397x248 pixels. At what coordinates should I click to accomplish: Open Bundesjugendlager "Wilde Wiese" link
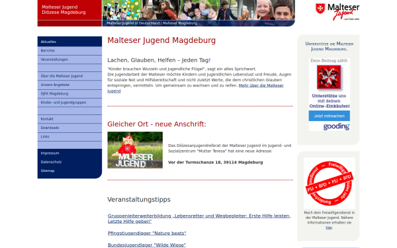pyautogui.click(x=147, y=245)
